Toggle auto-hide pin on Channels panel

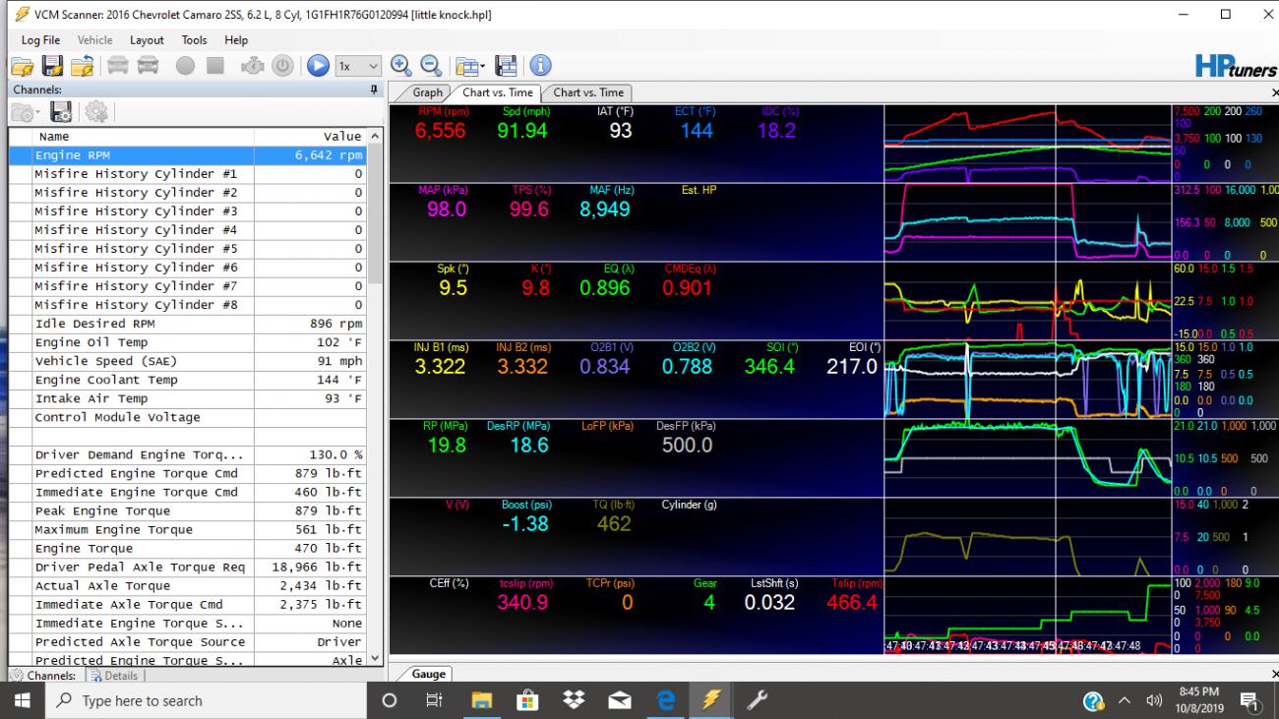tap(374, 90)
